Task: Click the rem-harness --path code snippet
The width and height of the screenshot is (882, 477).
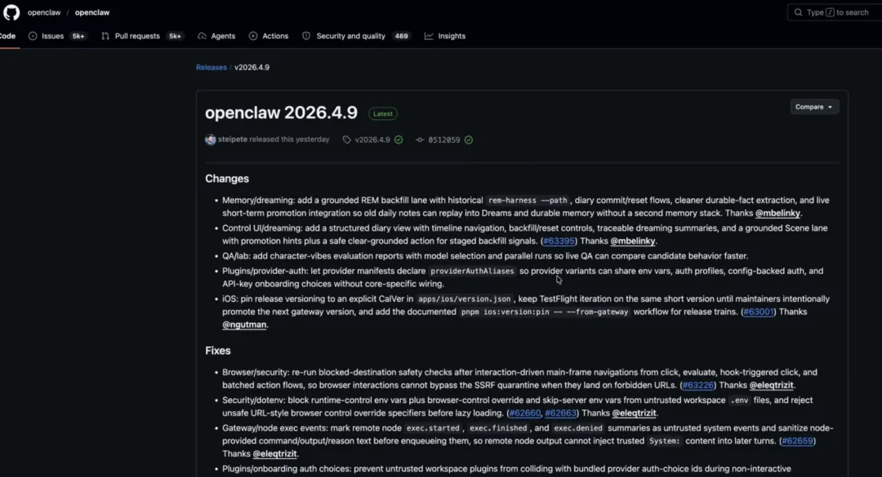Action: click(x=528, y=201)
